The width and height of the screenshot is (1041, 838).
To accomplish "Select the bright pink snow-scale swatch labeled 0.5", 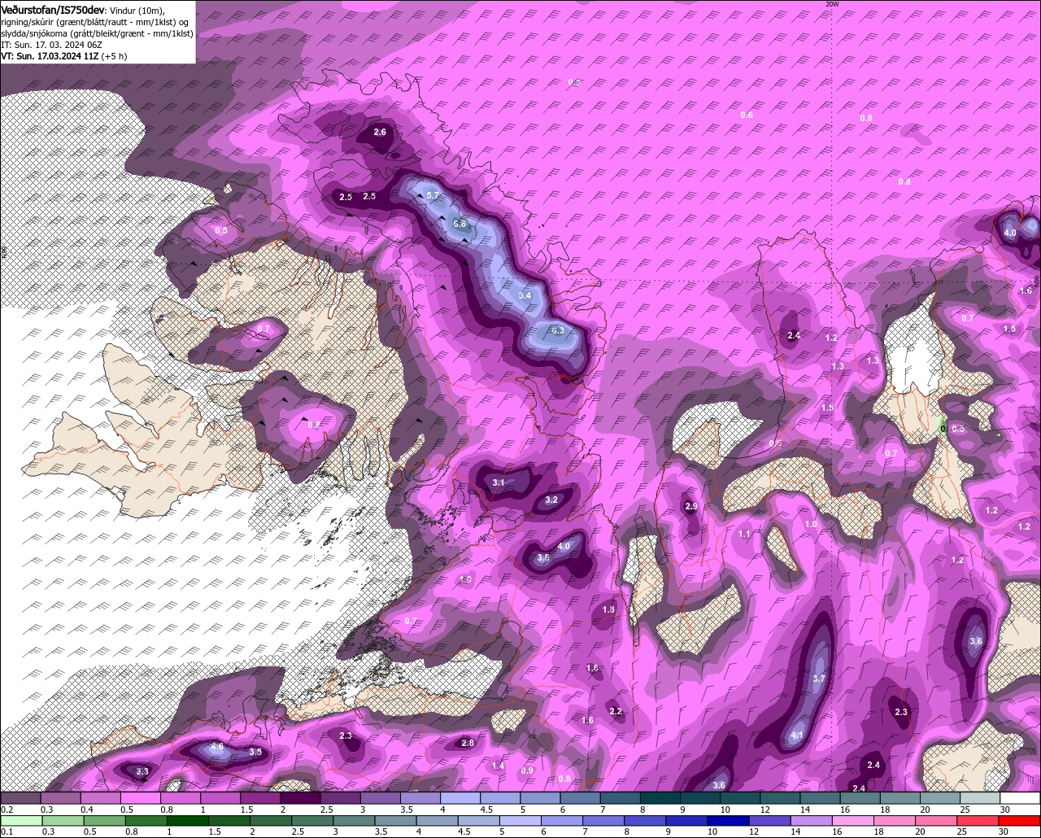I will (141, 798).
